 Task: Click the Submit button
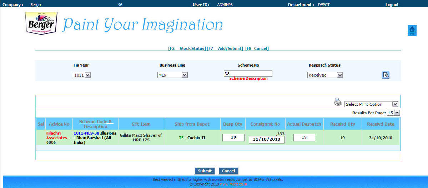pos(205,171)
